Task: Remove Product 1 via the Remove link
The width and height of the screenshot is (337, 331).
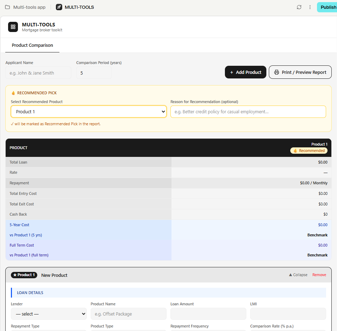Action: coord(319,275)
